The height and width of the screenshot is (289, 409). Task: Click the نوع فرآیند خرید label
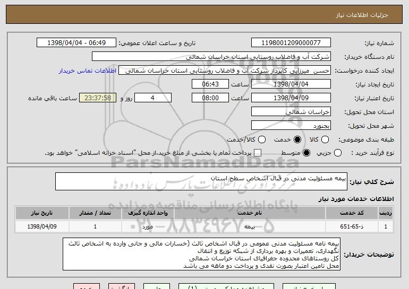pos(373,153)
